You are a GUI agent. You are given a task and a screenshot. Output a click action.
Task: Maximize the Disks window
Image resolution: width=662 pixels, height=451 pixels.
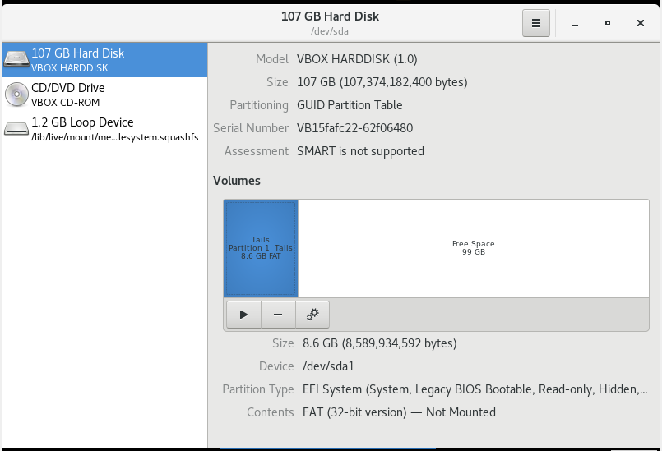point(608,24)
